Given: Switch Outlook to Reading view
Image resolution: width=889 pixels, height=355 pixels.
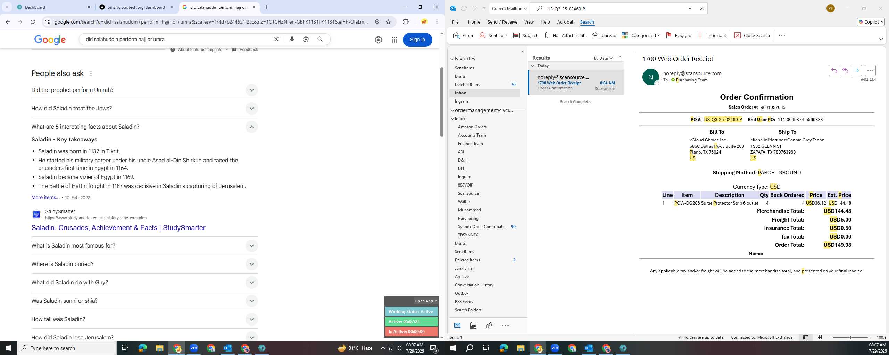Looking at the screenshot, I should (819, 337).
